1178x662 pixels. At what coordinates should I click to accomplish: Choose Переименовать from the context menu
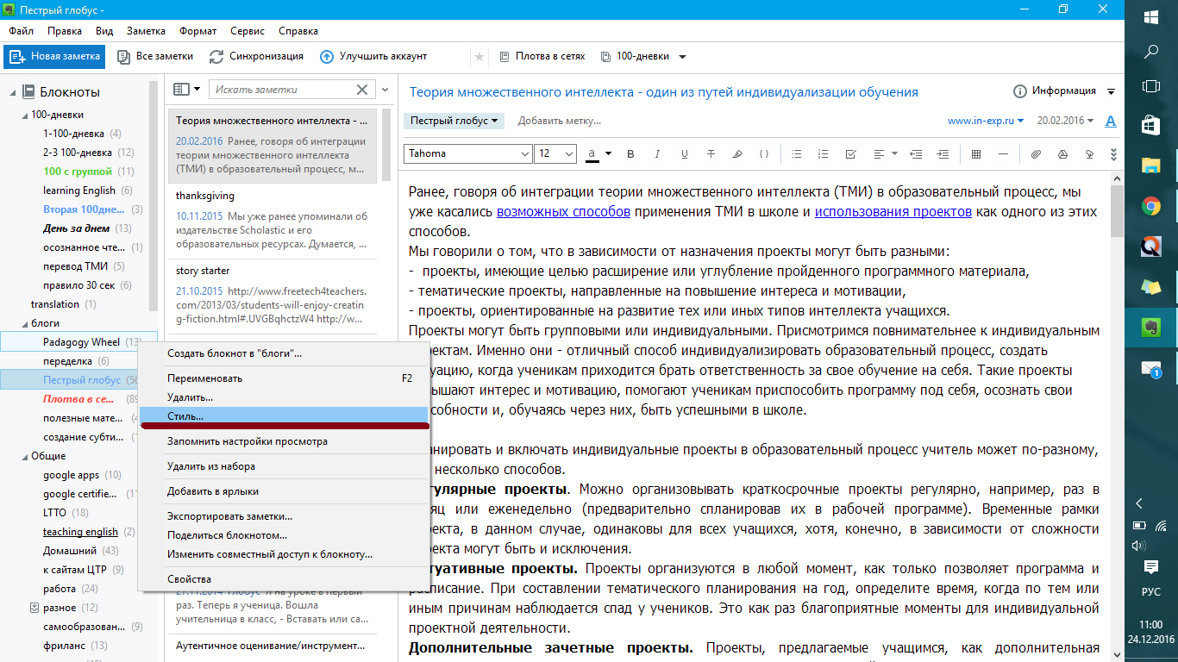coord(285,378)
